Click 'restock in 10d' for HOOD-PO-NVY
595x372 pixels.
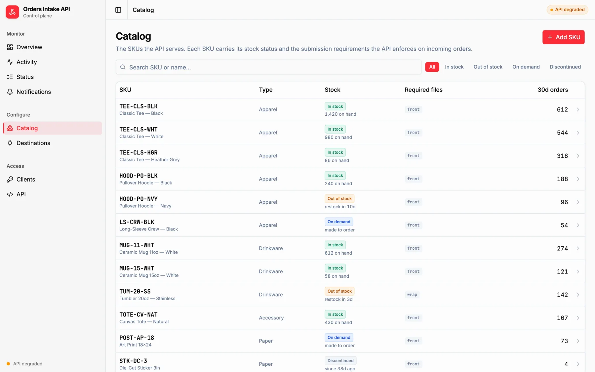(340, 207)
